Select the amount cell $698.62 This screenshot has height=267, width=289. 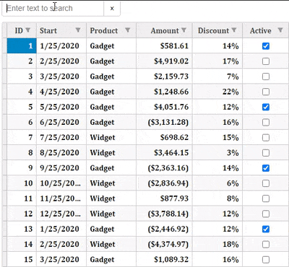(x=164, y=137)
